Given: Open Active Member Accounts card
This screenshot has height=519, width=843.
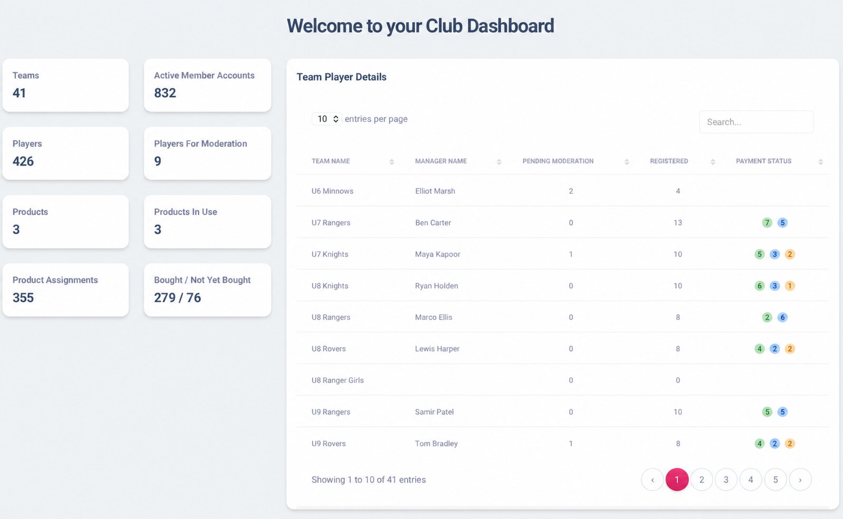Looking at the screenshot, I should [207, 85].
